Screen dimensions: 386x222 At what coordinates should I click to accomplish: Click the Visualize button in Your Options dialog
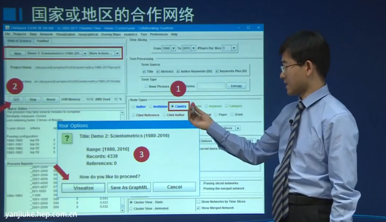click(x=83, y=188)
